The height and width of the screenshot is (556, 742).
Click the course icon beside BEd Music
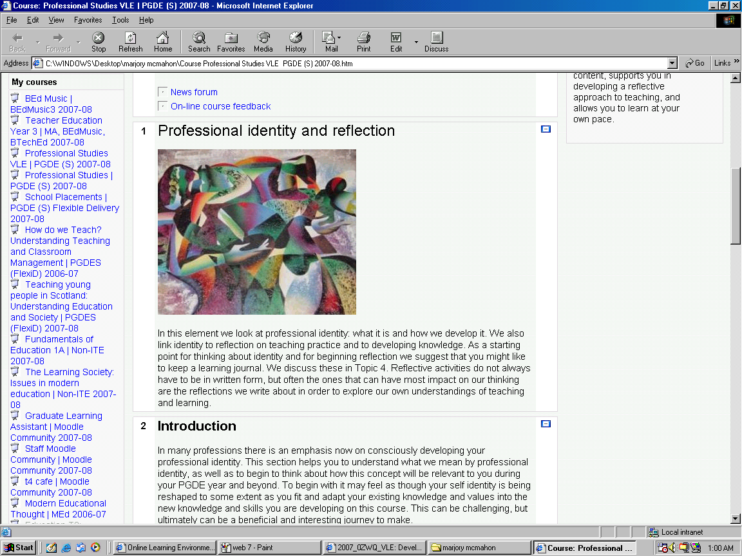point(15,98)
